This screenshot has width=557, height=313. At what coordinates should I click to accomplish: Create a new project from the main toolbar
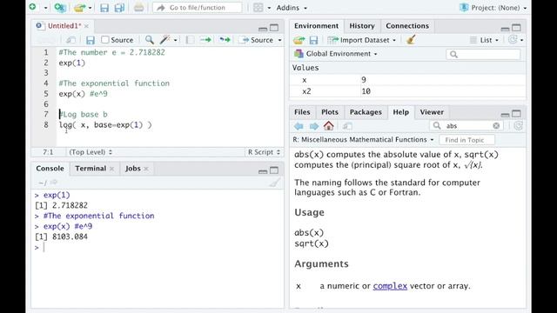coord(60,8)
